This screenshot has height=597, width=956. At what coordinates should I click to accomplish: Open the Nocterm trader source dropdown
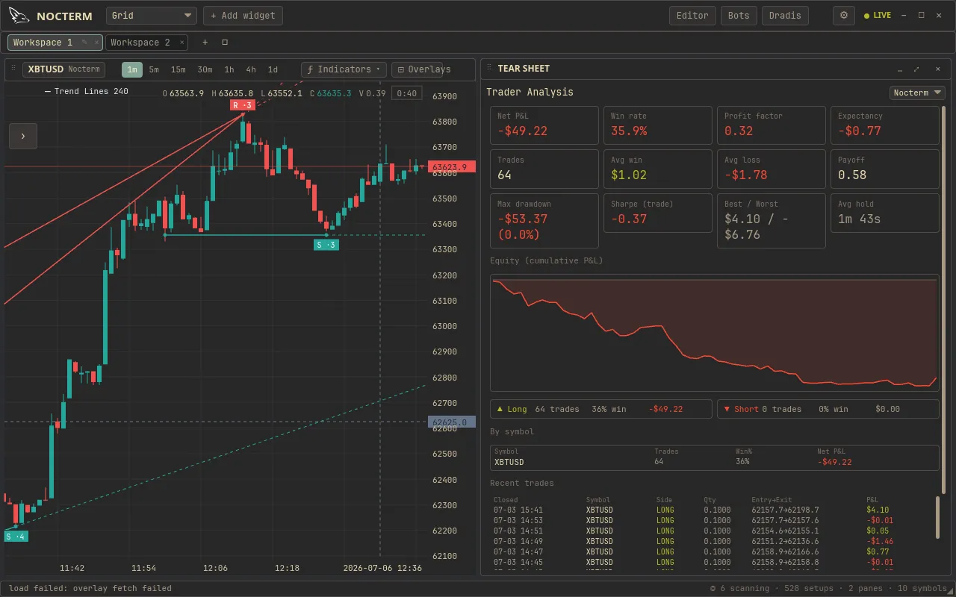tap(917, 93)
